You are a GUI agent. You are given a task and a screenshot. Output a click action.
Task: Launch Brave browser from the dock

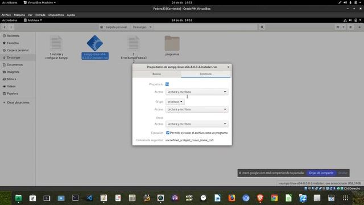tap(260, 198)
